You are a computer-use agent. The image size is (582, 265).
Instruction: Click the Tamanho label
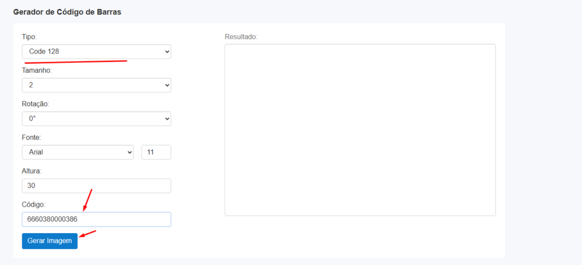[x=37, y=70]
